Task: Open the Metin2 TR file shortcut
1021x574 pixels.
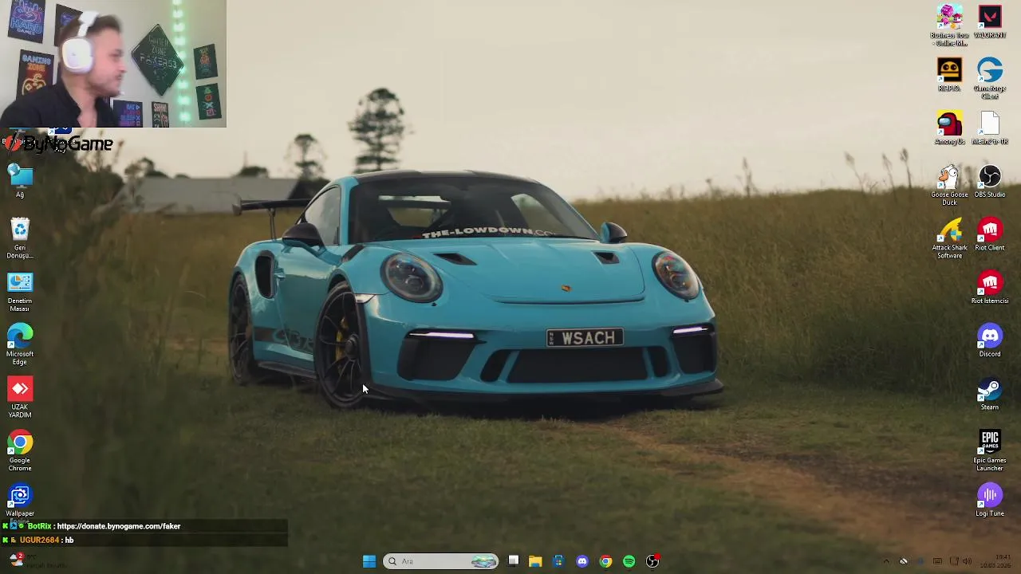Action: (x=990, y=129)
